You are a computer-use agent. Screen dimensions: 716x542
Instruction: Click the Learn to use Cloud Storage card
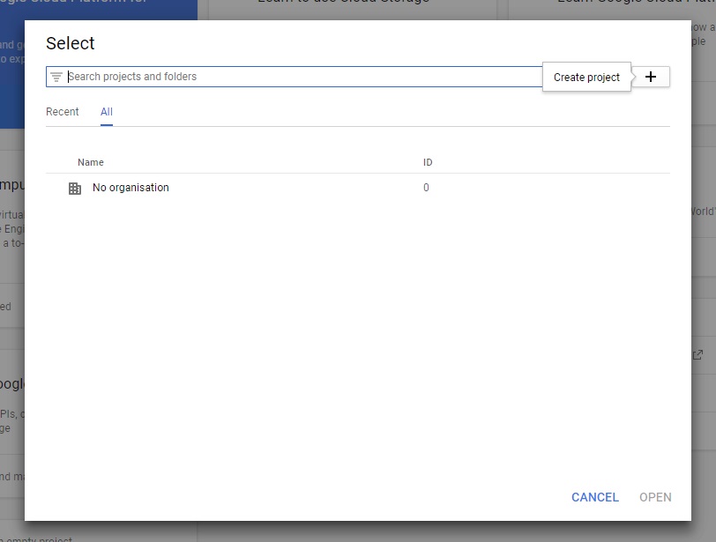click(x=344, y=7)
